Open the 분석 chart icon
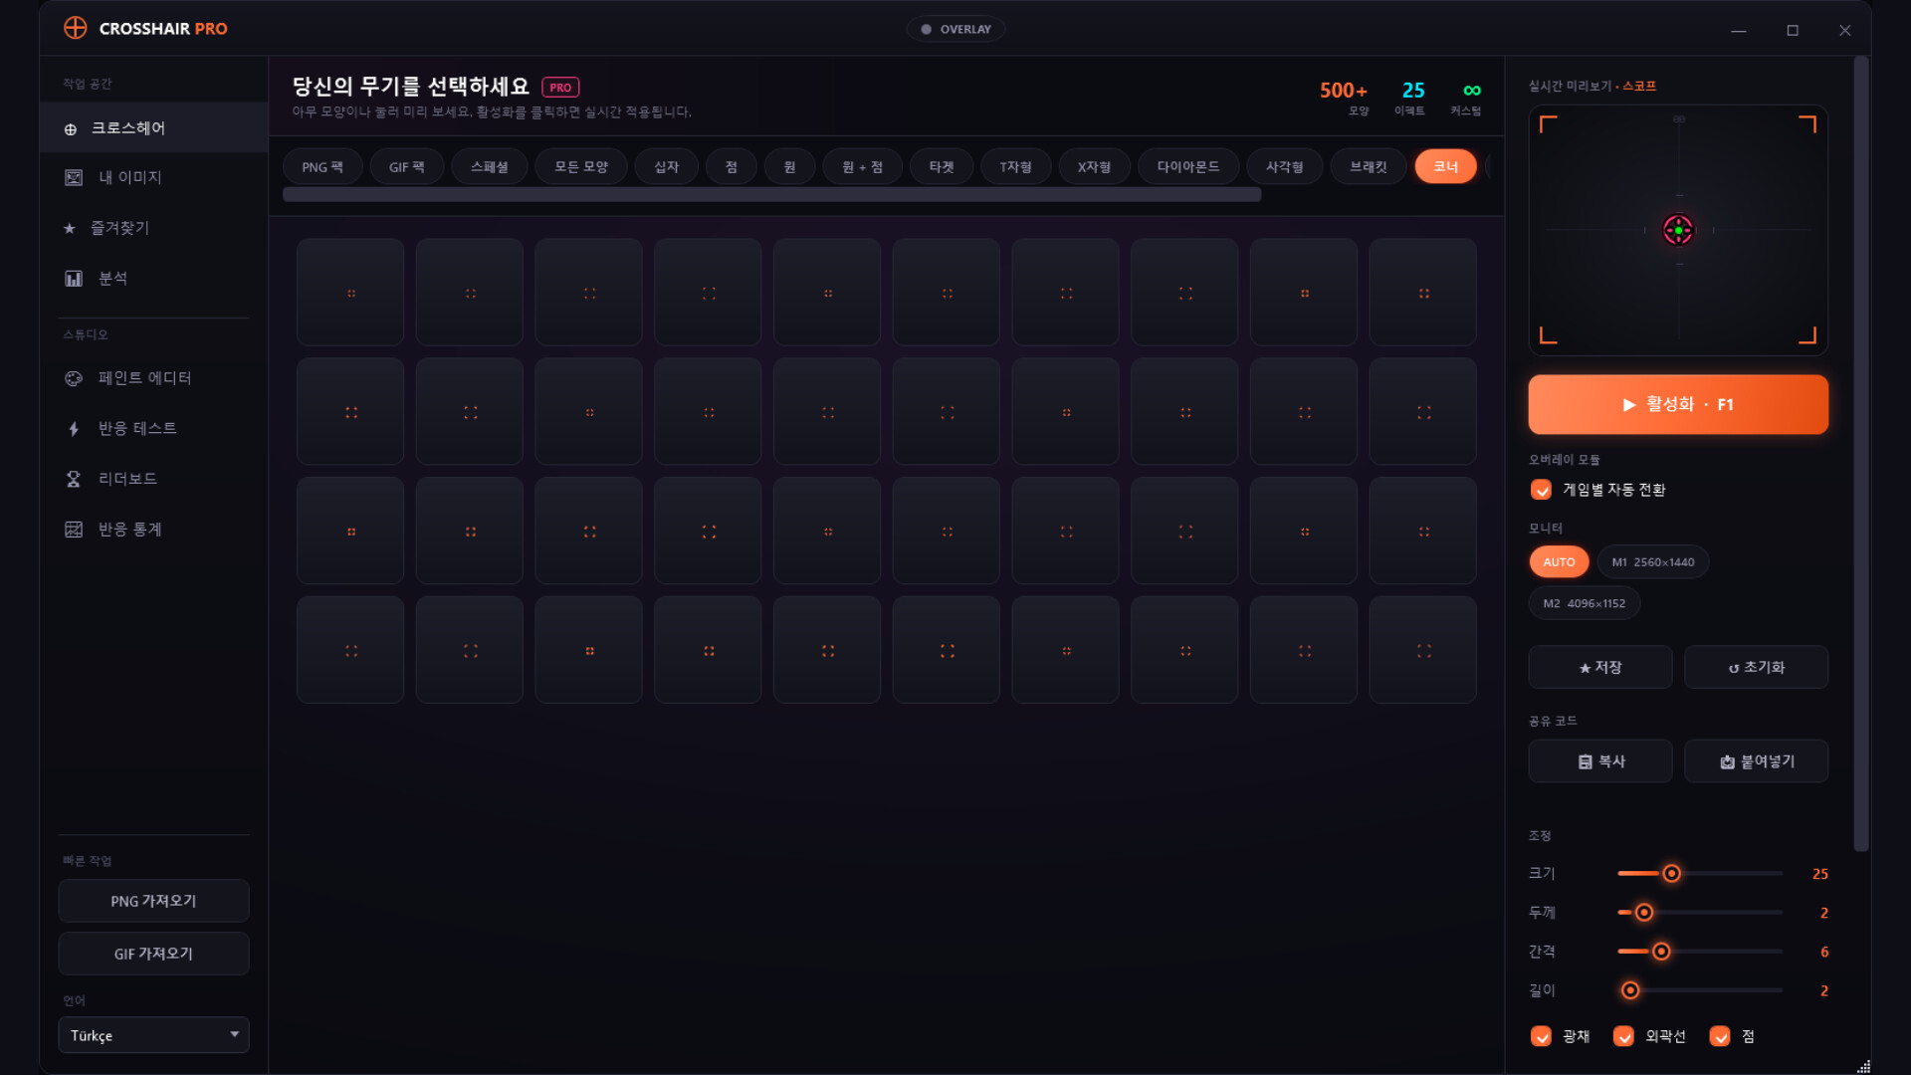The width and height of the screenshot is (1911, 1075). point(74,279)
